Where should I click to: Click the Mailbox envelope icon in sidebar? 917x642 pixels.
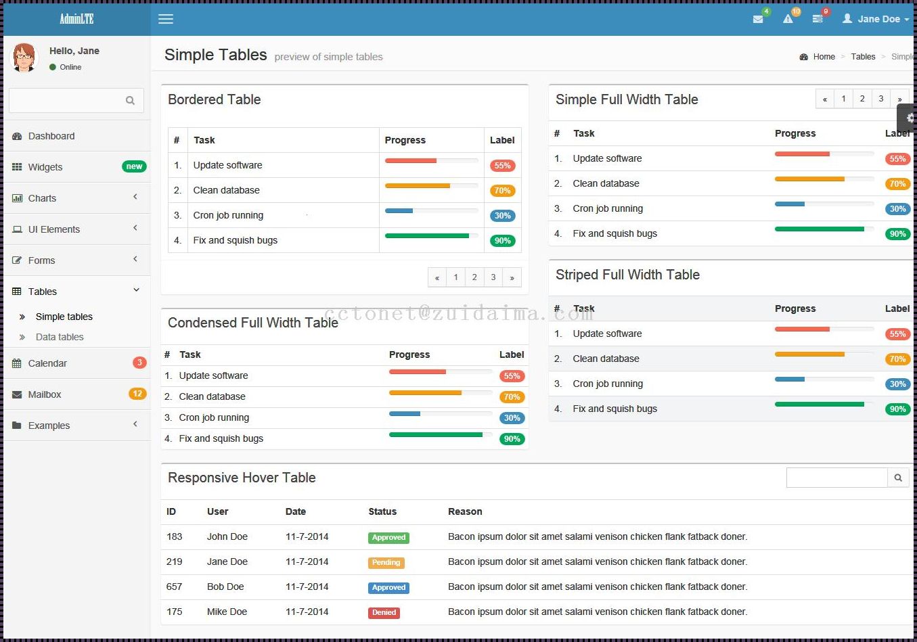pos(17,394)
